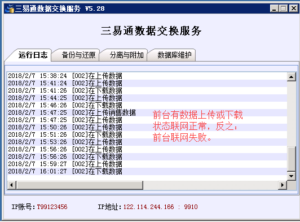Click the horizontal scrollbar thumb
The width and height of the screenshot is (300, 222).
pyautogui.click(x=80, y=185)
